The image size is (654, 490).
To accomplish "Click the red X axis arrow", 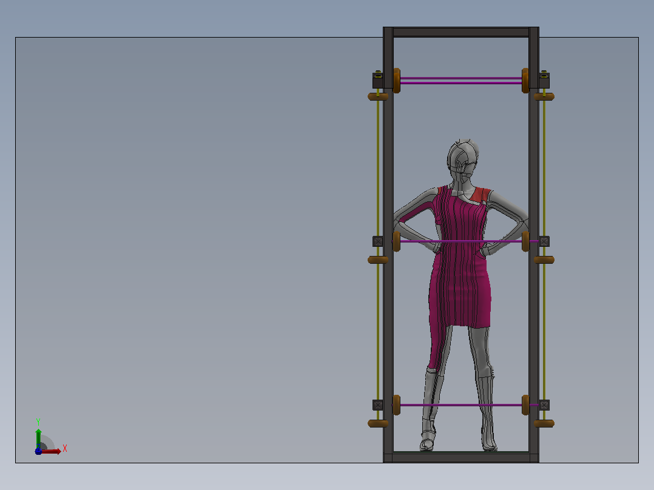I will point(51,451).
